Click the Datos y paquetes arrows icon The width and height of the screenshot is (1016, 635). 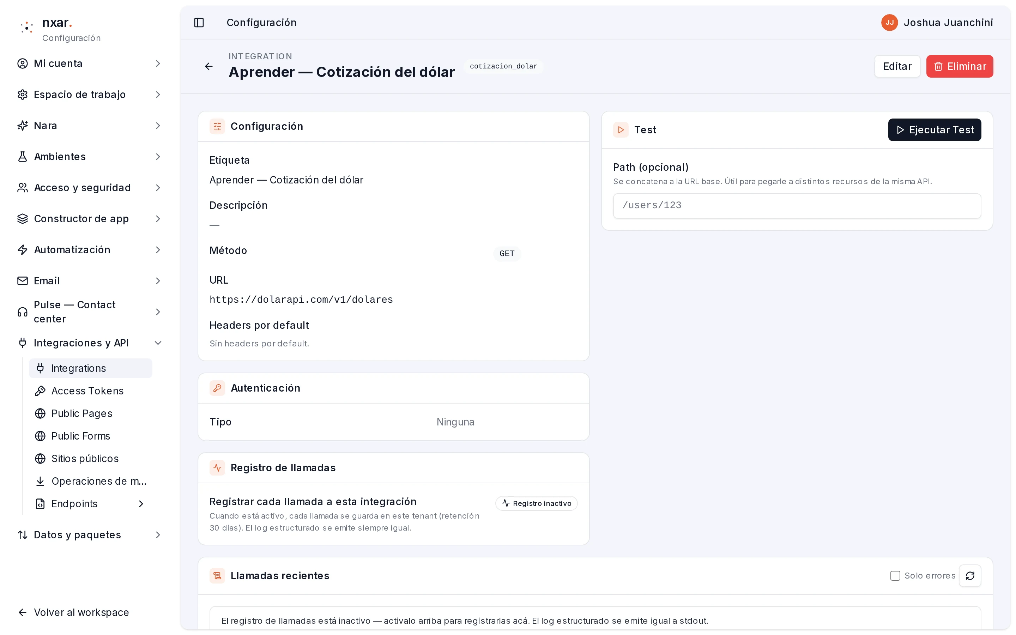pos(23,535)
